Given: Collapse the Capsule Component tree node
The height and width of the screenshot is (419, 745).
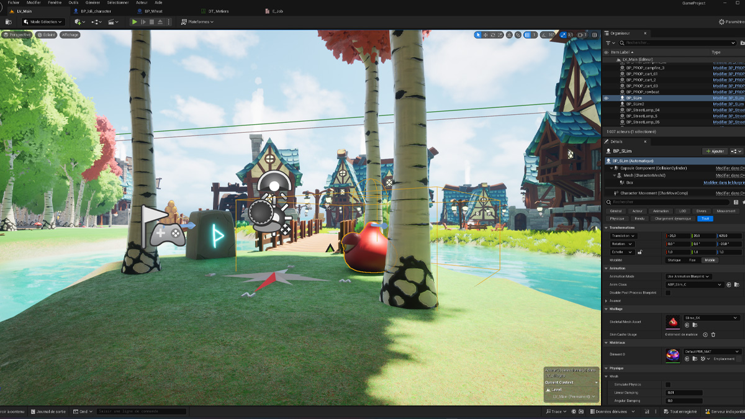Looking at the screenshot, I should coord(612,168).
